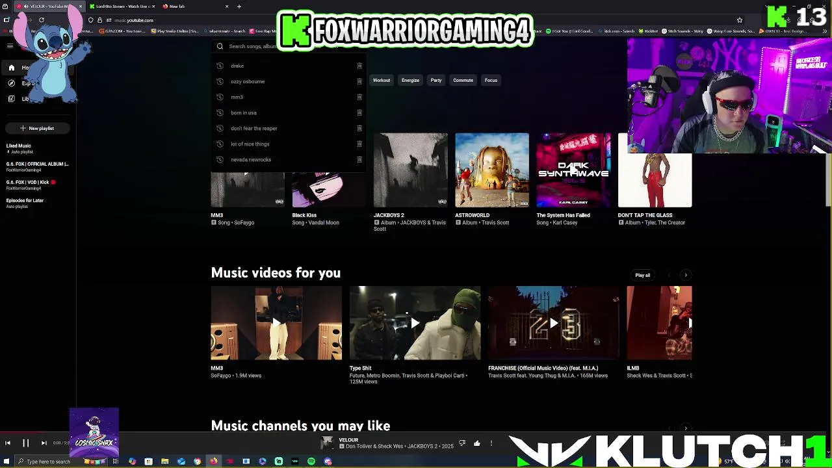This screenshot has width=832, height=468.
Task: Show next music videos with right arrow
Action: [x=686, y=275]
